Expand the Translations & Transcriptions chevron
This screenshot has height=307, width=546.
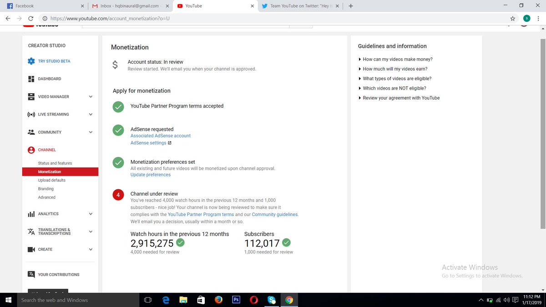pos(91,232)
